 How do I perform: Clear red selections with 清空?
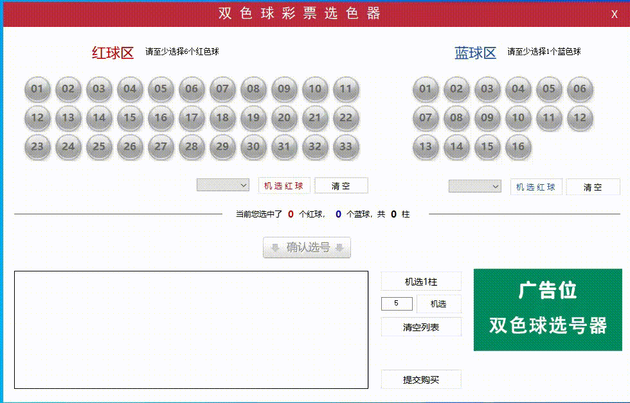341,185
